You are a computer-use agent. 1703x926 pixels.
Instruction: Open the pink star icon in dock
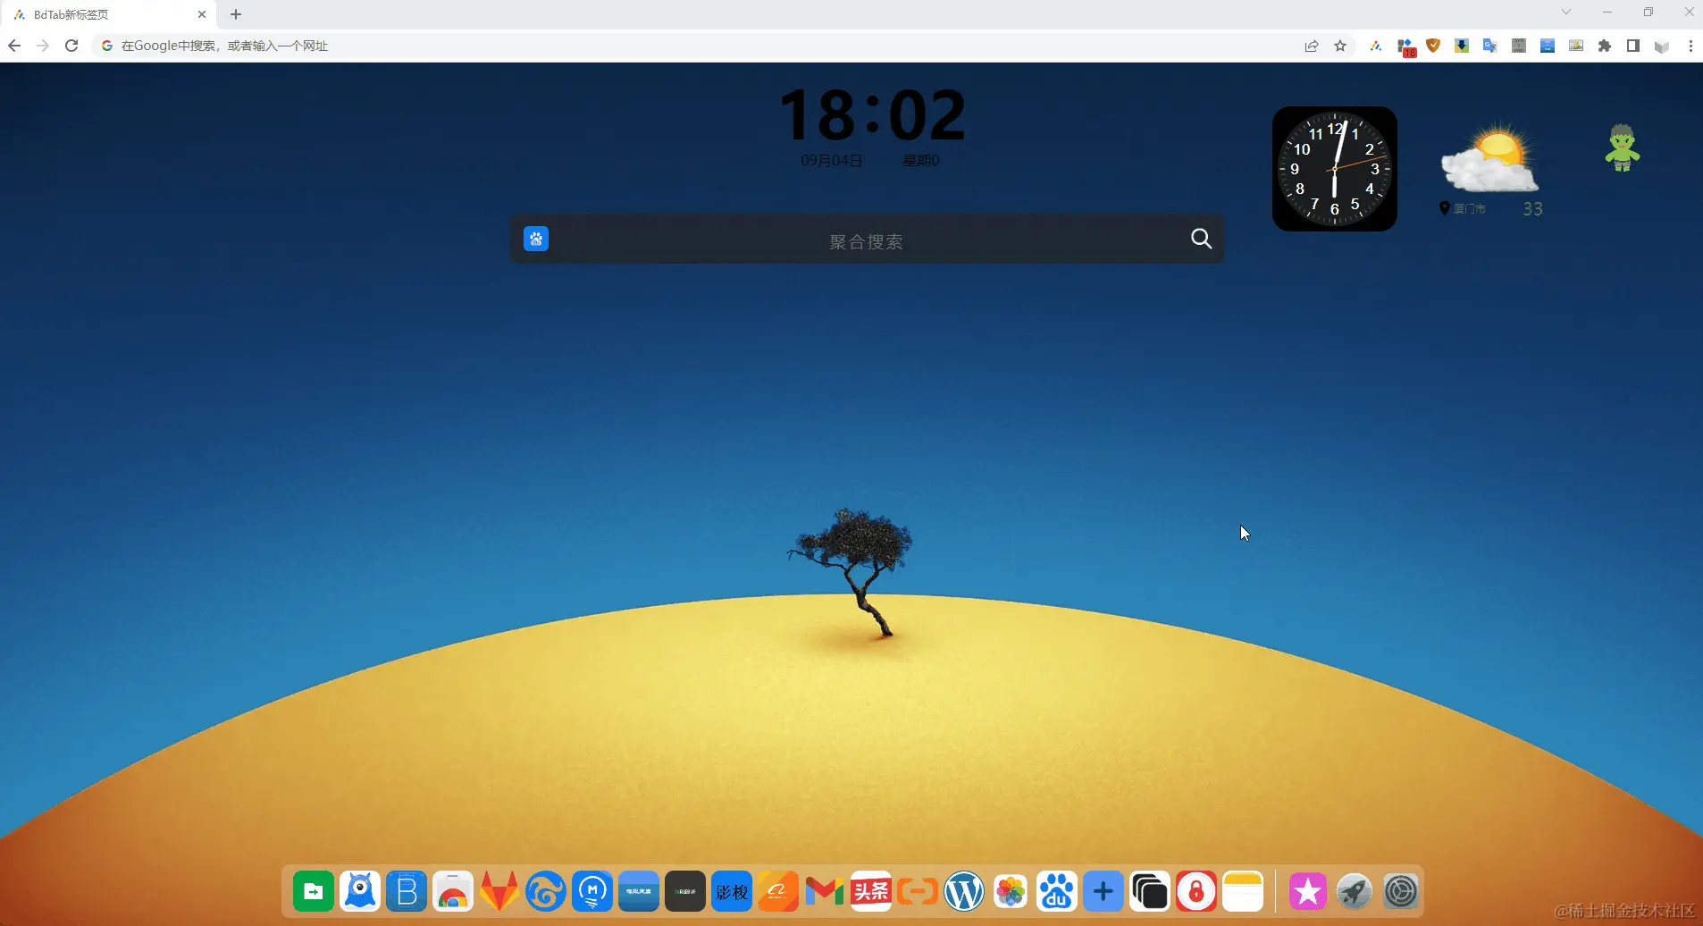tap(1308, 891)
